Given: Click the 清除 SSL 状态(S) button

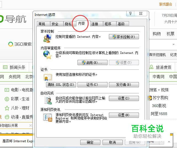Looking at the screenshot, I should click(x=61, y=85).
